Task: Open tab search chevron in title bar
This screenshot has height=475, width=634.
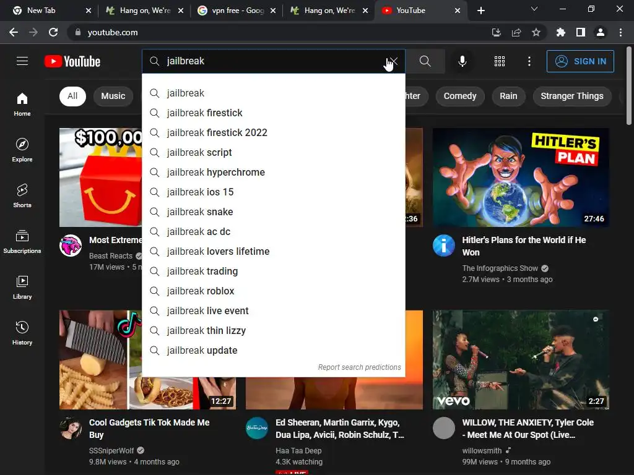Action: (534, 9)
